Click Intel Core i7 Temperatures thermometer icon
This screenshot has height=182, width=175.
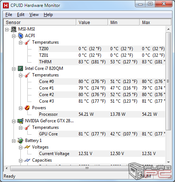(x=27, y=75)
